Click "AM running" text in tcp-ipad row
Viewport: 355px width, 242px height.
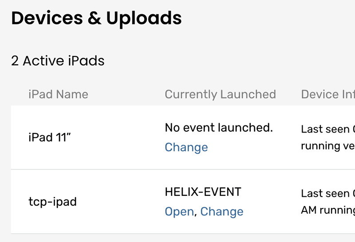tap(327, 210)
